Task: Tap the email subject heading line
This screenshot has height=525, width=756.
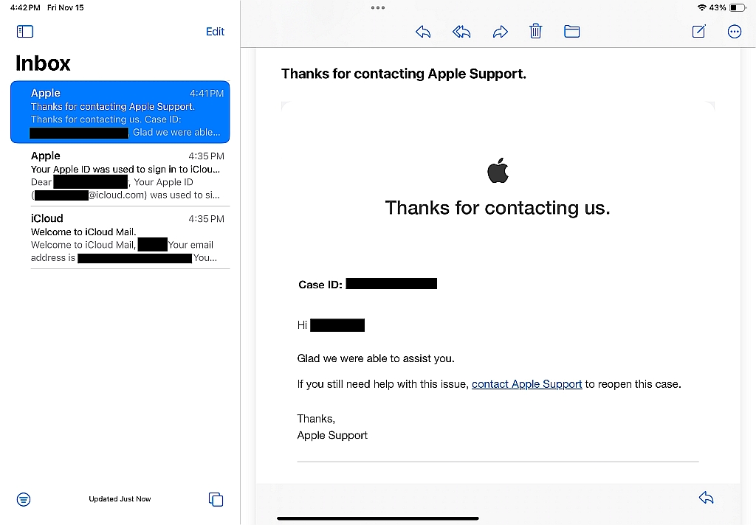Action: pos(404,74)
